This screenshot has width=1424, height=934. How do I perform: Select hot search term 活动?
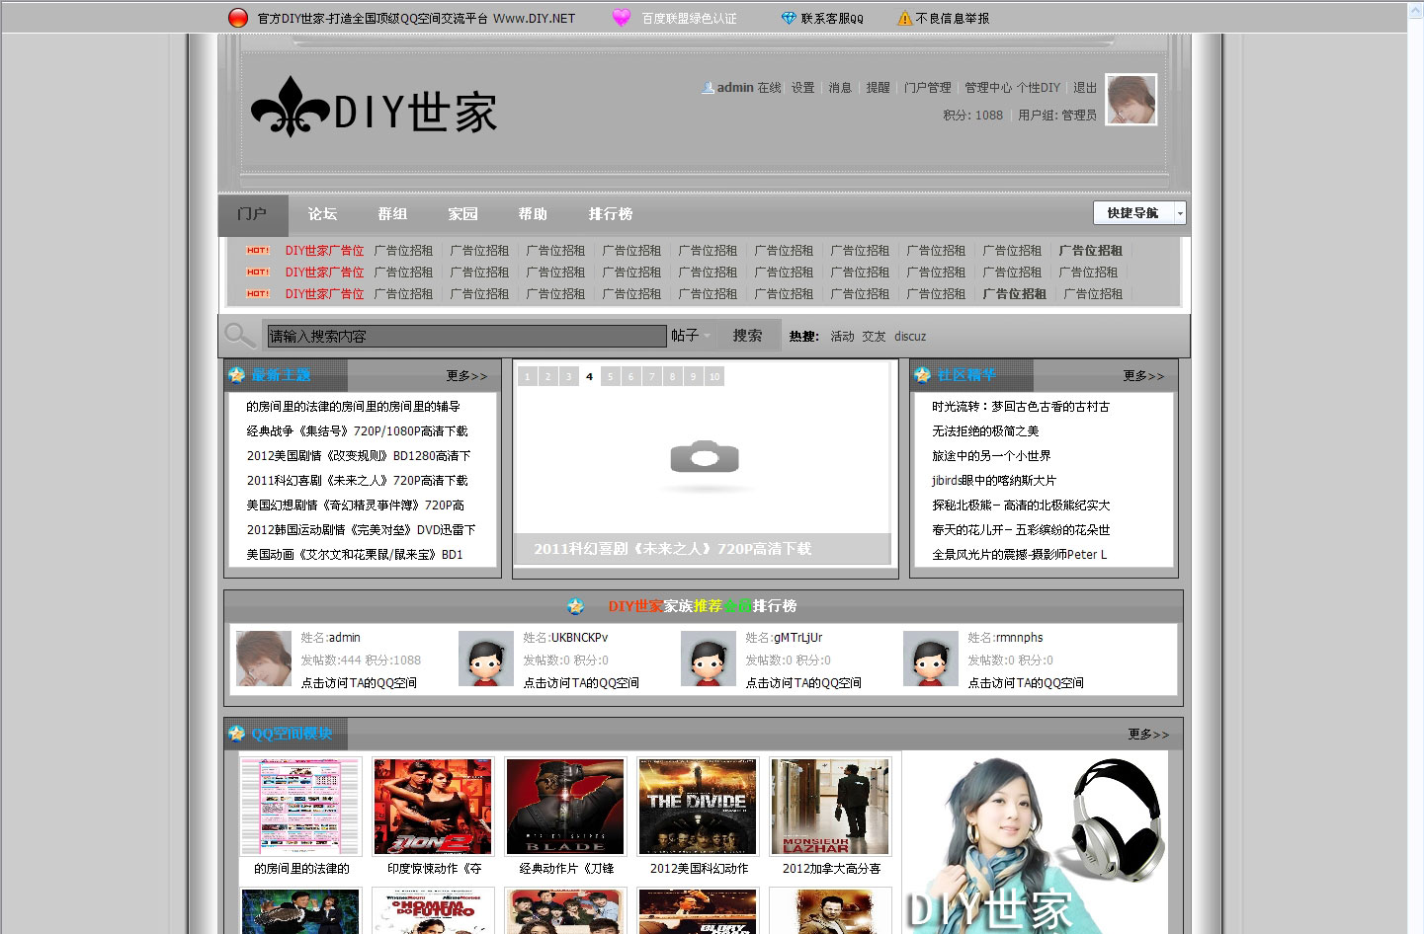point(842,337)
